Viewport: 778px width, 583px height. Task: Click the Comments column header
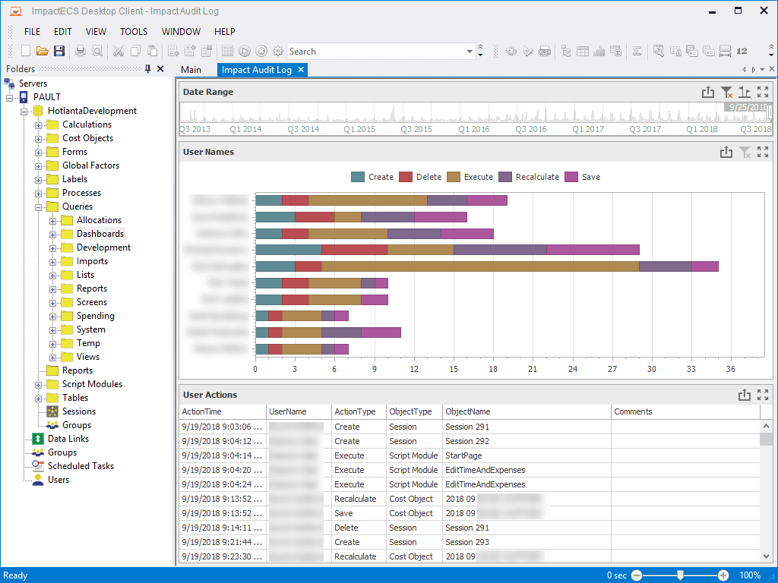685,411
